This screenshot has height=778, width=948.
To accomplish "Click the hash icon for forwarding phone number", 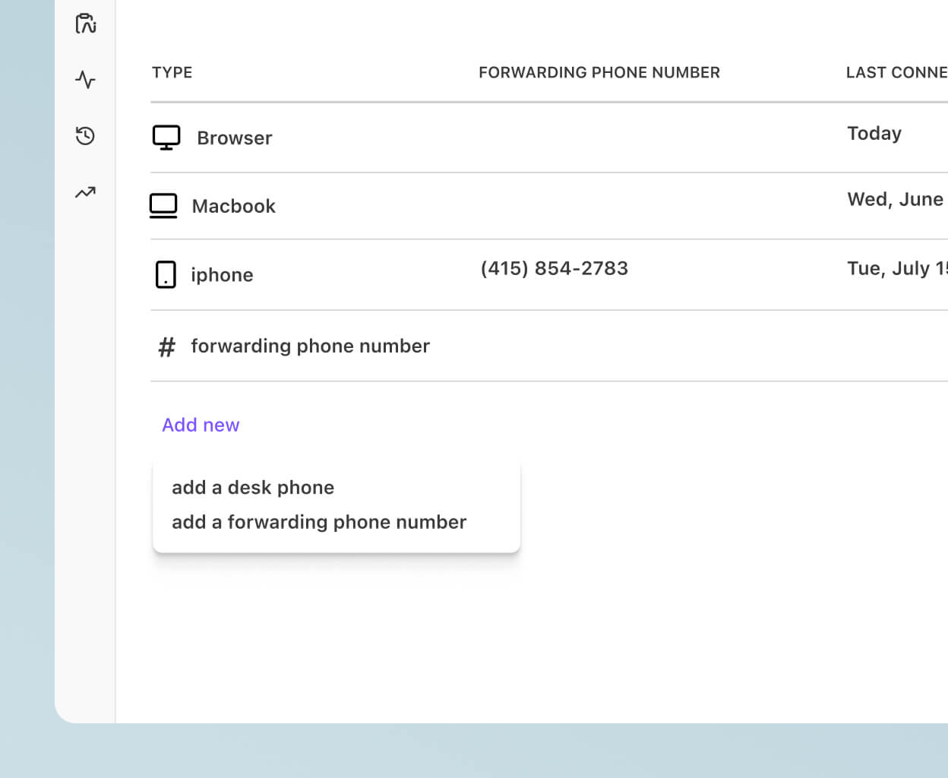I will point(166,346).
